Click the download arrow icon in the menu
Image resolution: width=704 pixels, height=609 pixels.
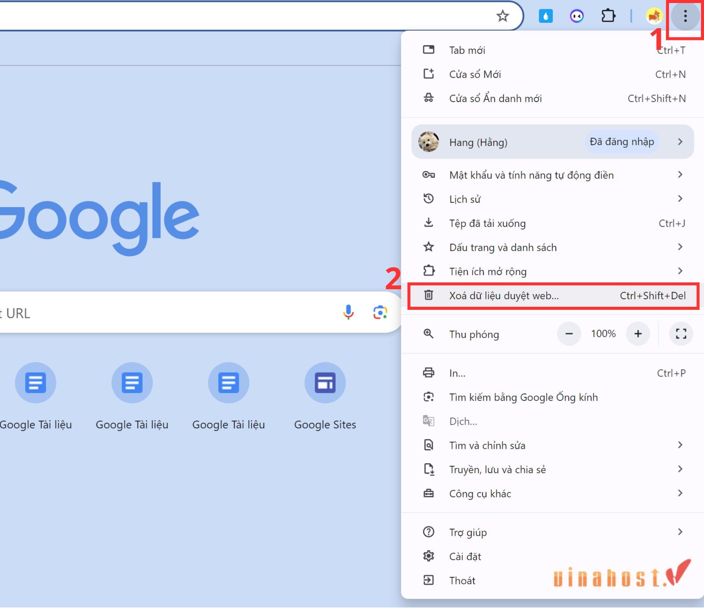coord(429,222)
